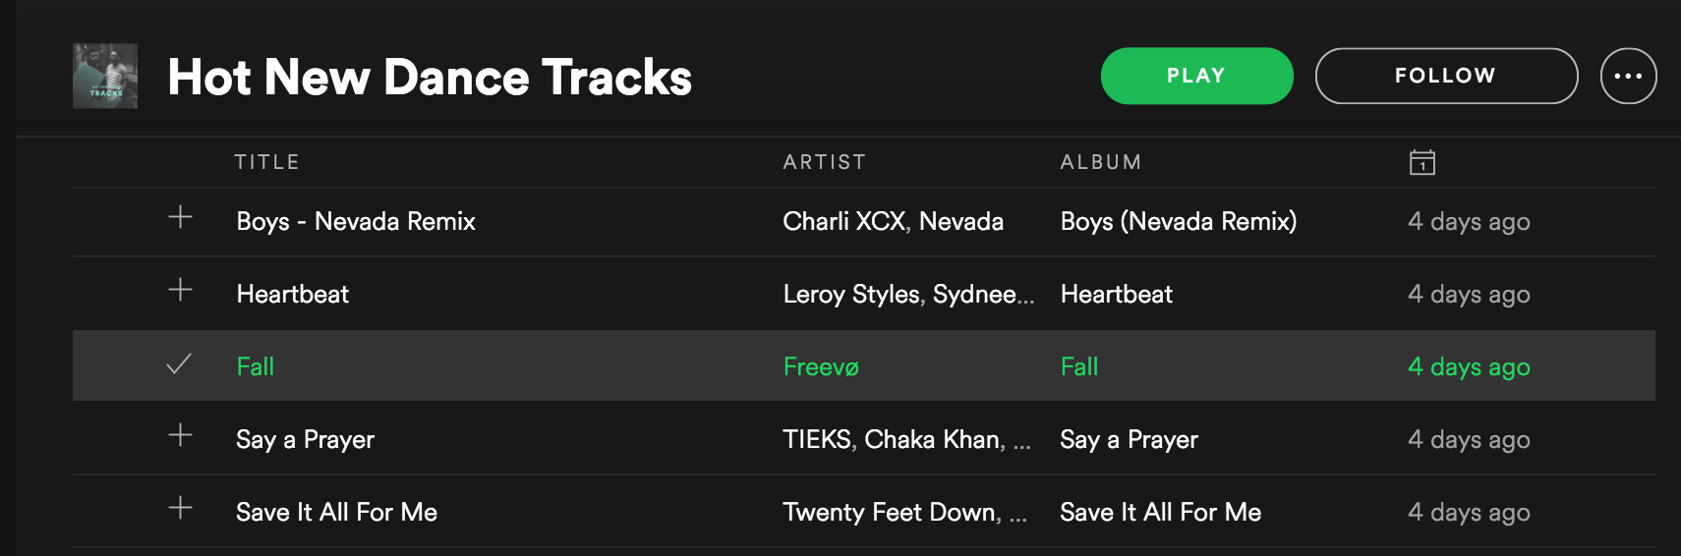Image resolution: width=1681 pixels, height=556 pixels.
Task: Play the Hot New Dance Tracks playlist
Action: click(1196, 76)
